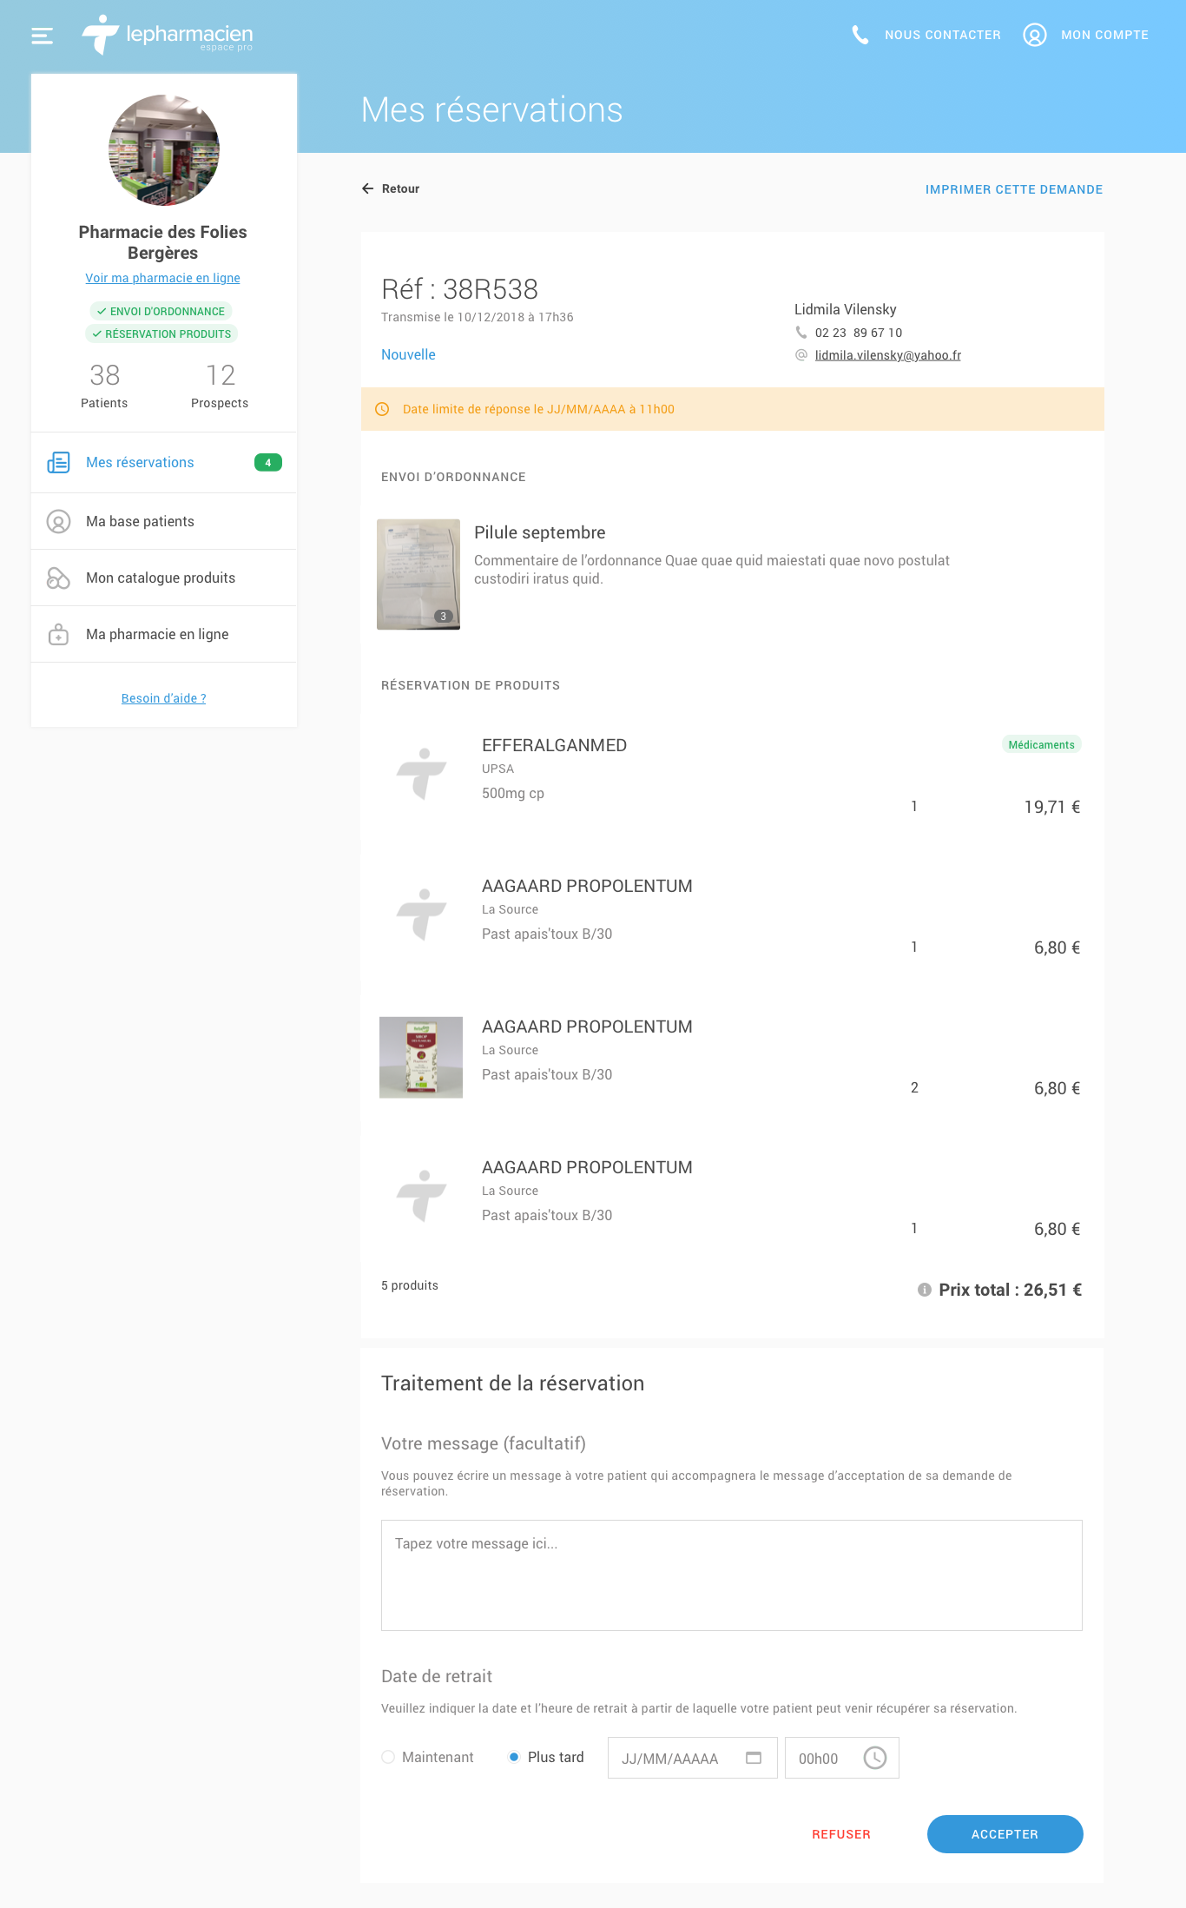The width and height of the screenshot is (1186, 1908).
Task: Click the EFFERALGANMED product name
Action: pyautogui.click(x=554, y=745)
